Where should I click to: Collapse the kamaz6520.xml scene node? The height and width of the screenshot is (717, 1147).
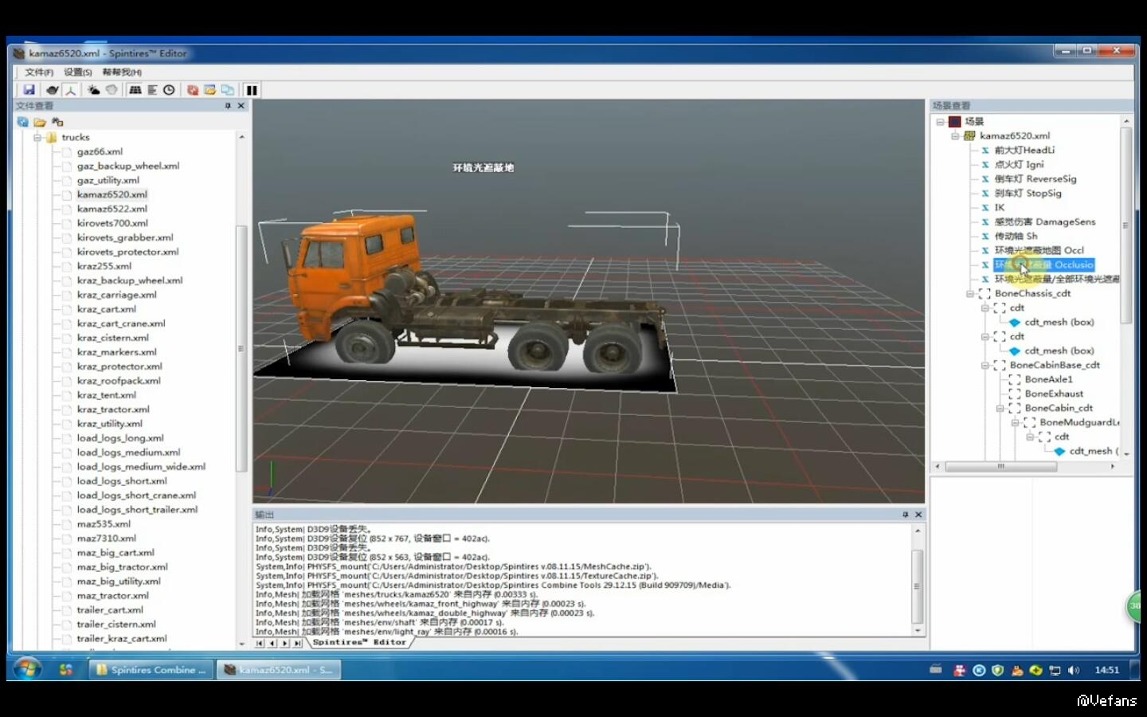[x=955, y=135]
